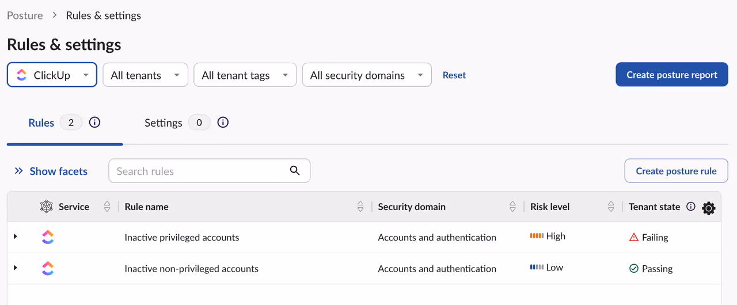Screen dimensions: 737x305
Task: Switch to the Settings tab
Action: coord(164,123)
